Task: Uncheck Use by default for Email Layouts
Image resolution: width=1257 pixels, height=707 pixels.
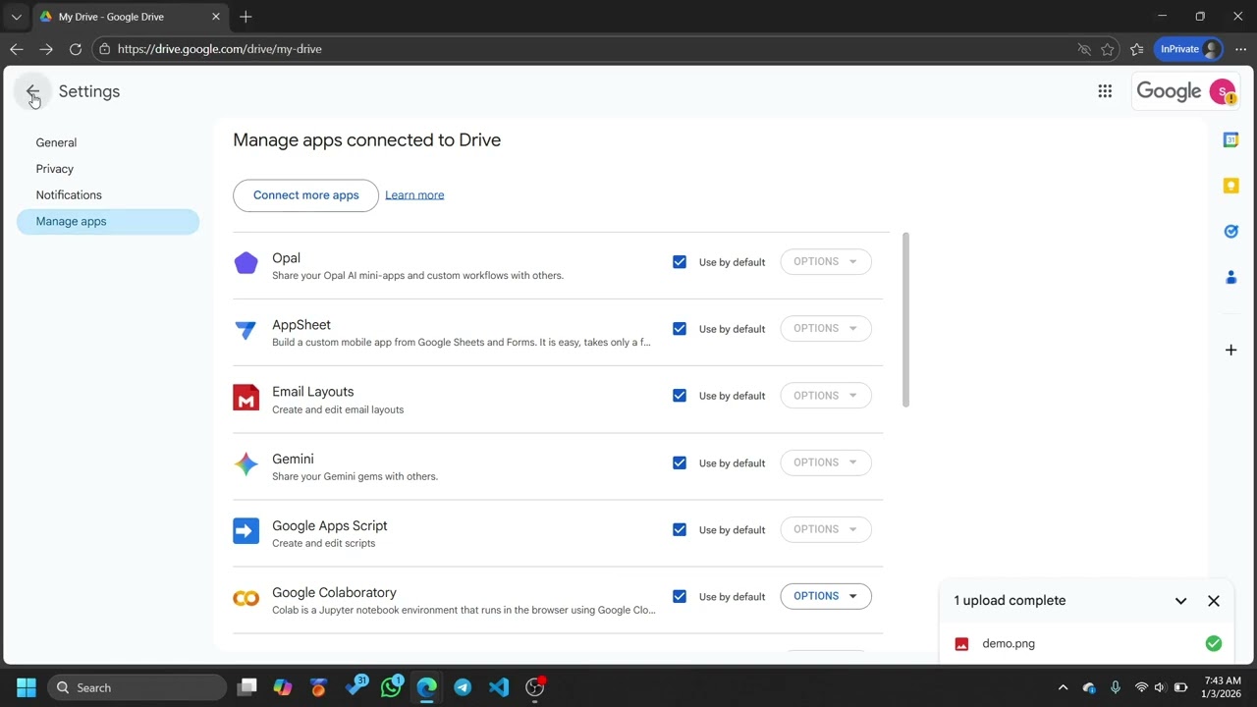Action: tap(680, 396)
